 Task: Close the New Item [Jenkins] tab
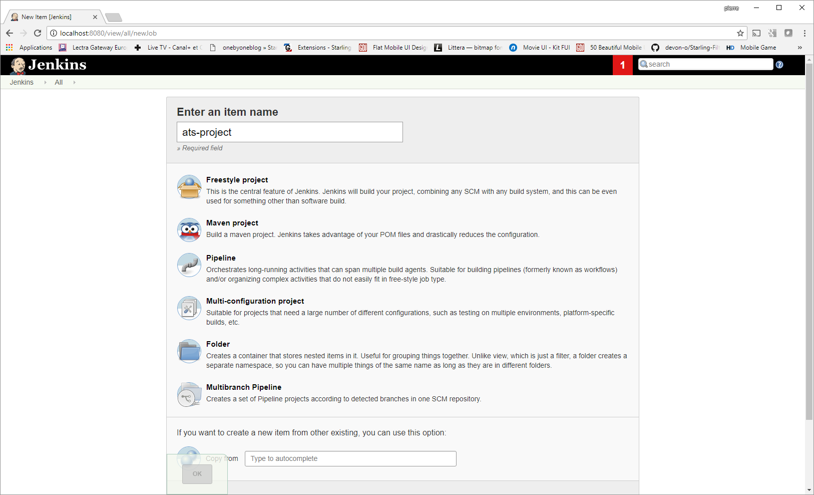coord(95,17)
